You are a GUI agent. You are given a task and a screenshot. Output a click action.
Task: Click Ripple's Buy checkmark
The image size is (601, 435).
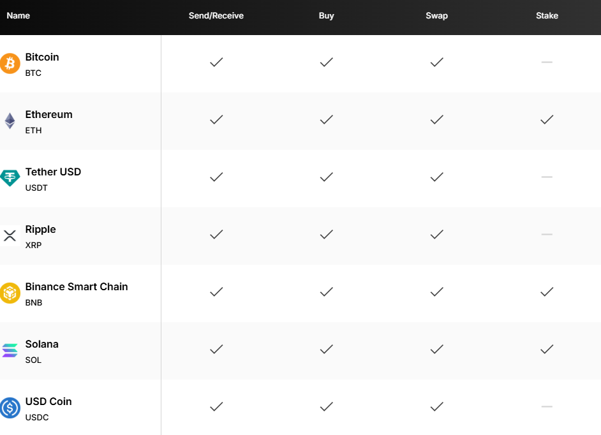pyautogui.click(x=327, y=234)
